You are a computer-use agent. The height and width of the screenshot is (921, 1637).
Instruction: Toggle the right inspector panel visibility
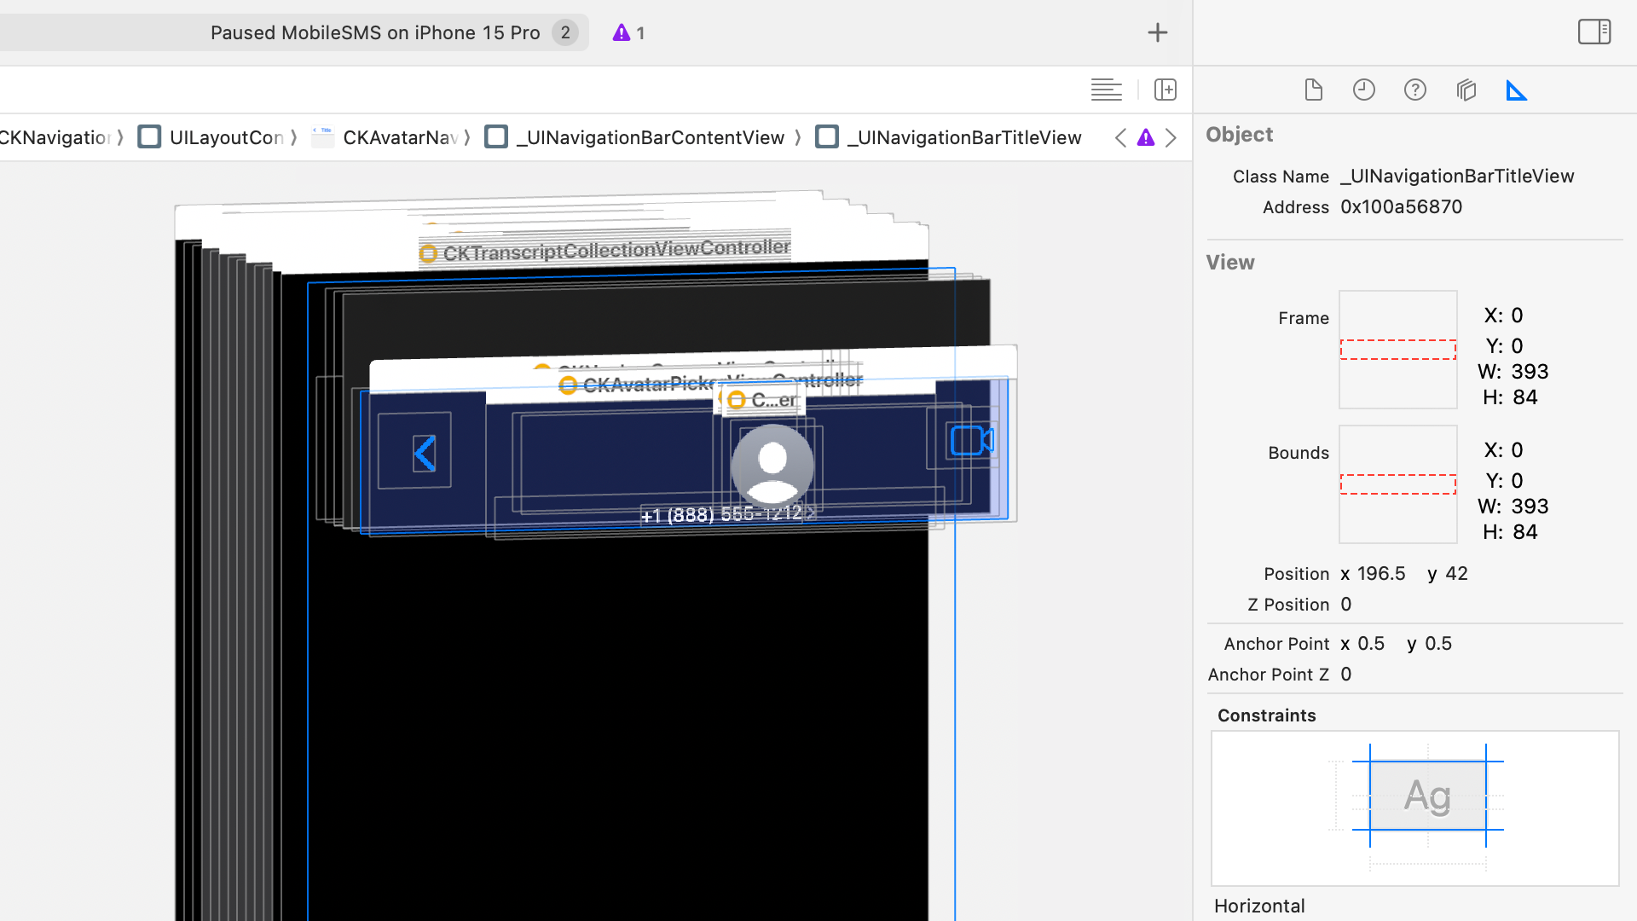(1594, 32)
